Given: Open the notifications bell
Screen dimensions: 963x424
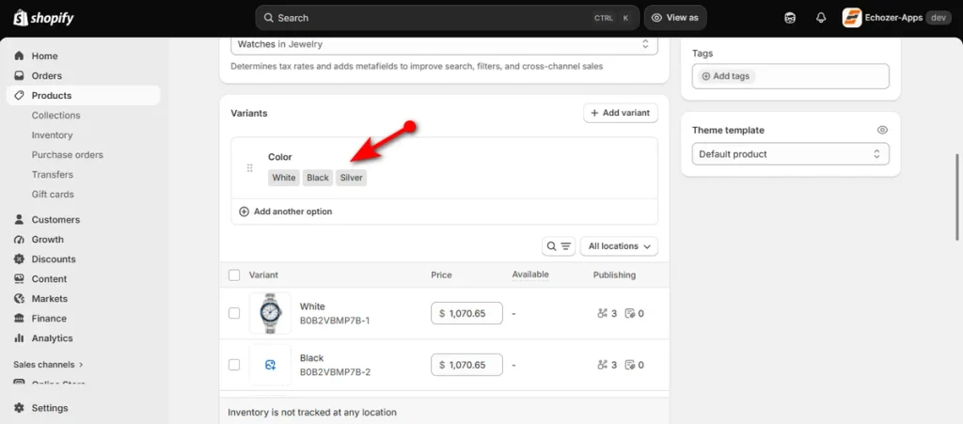Looking at the screenshot, I should 821,18.
